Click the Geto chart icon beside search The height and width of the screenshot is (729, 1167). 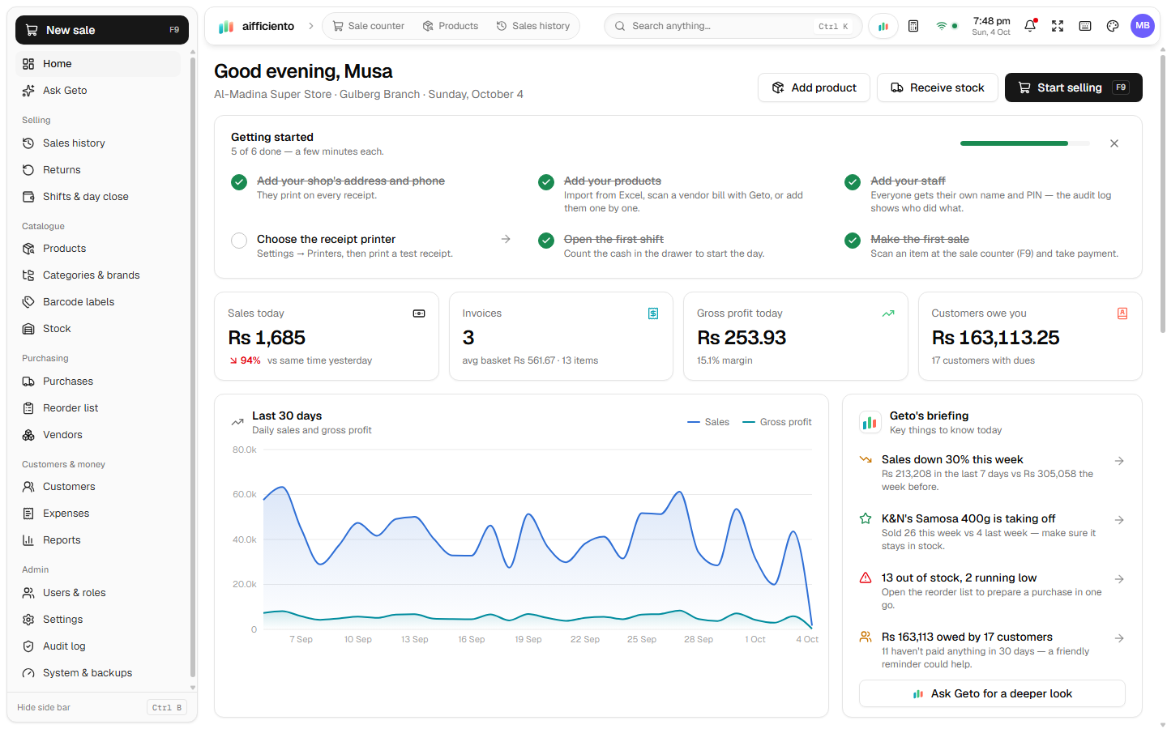point(883,26)
